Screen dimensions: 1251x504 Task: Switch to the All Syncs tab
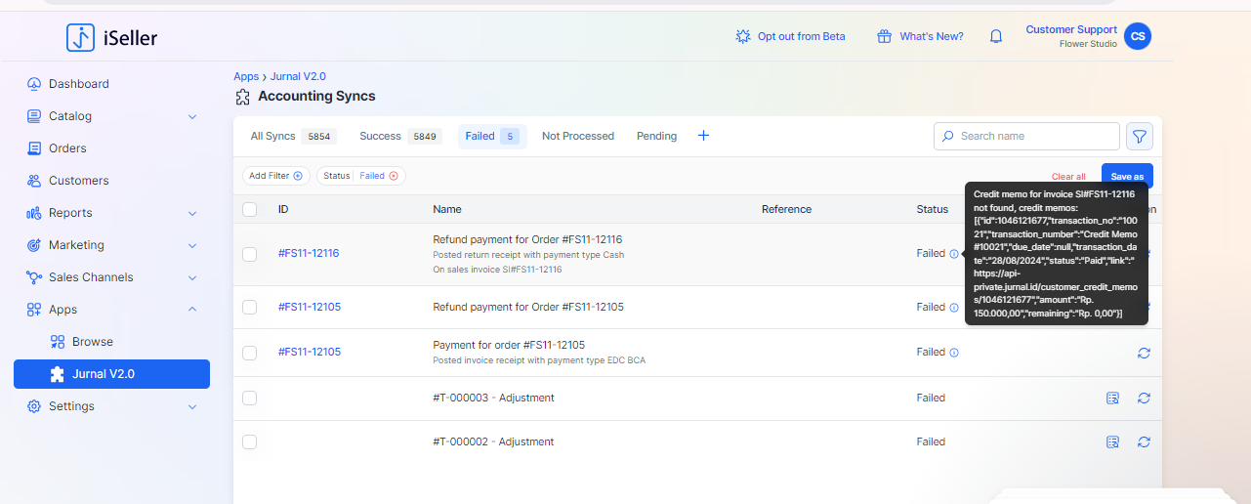[291, 137]
